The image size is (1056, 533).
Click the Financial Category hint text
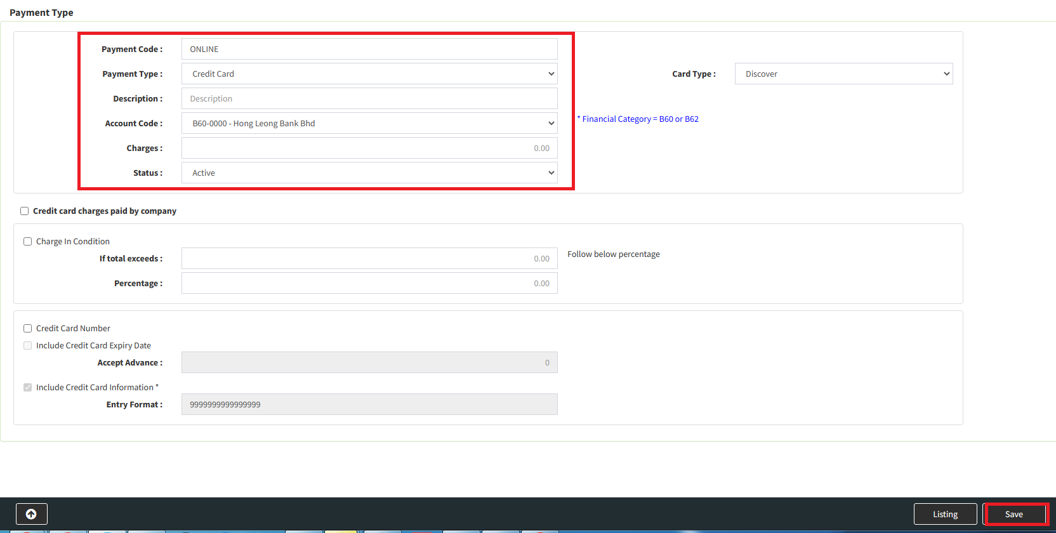coord(640,119)
